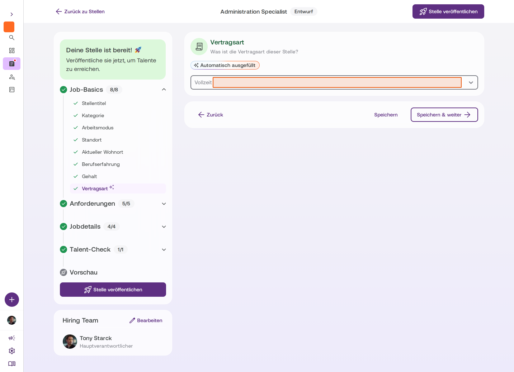
Task: Collapse the Job-Basics section
Action: pyautogui.click(x=164, y=90)
